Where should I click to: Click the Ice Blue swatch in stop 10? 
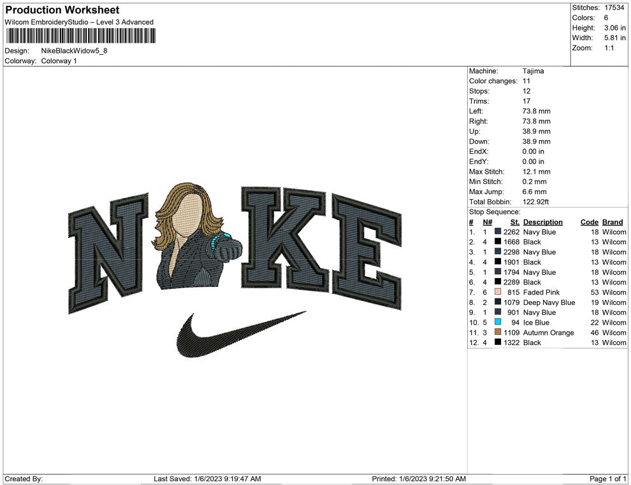click(498, 322)
